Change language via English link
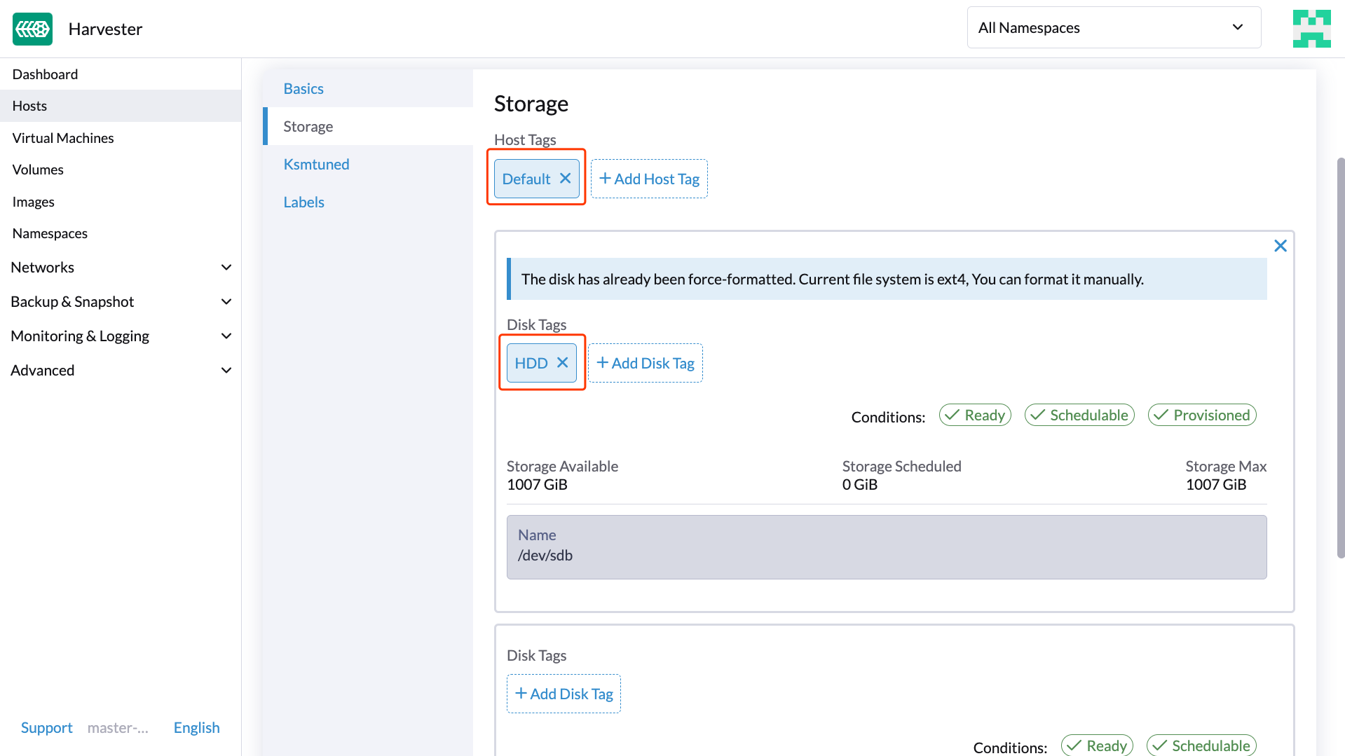Image resolution: width=1345 pixels, height=756 pixels. (196, 728)
